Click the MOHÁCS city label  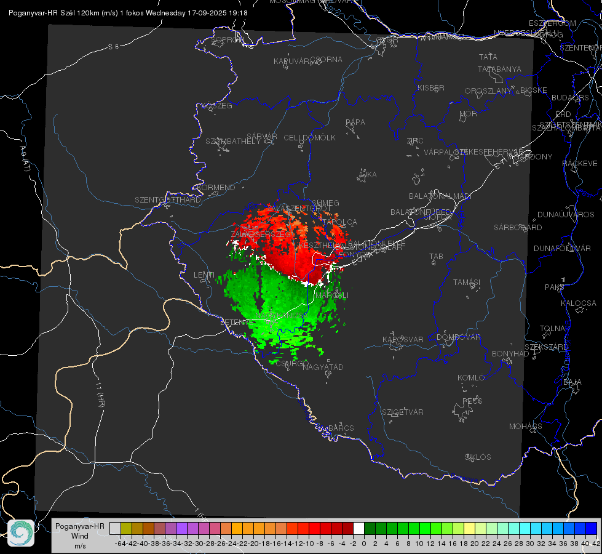pos(525,427)
